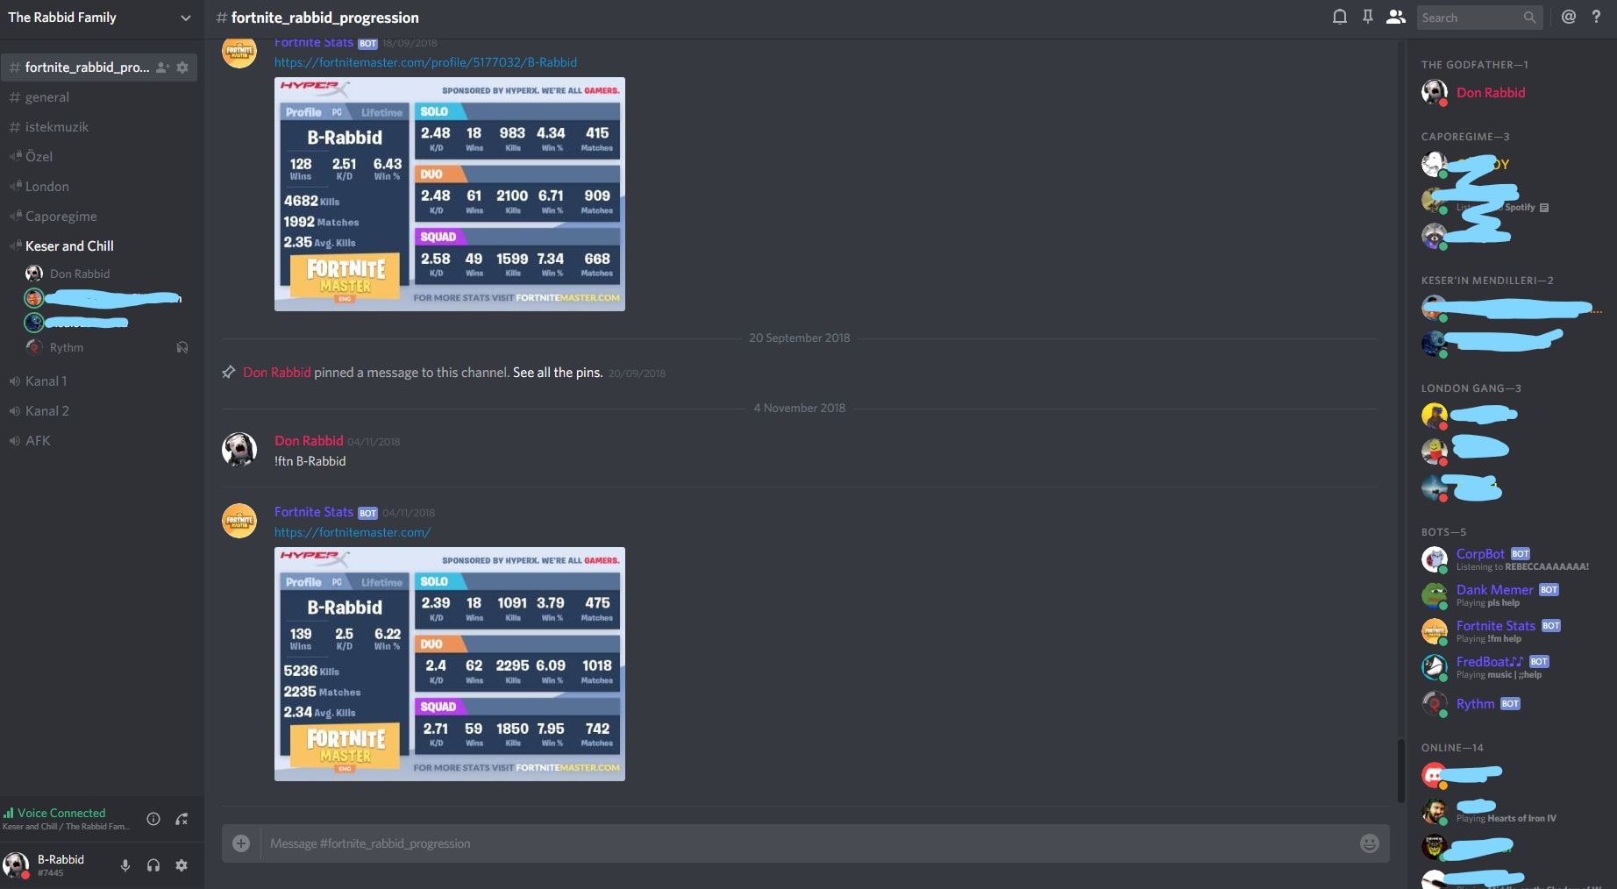
Task: Open Discord help with the question mark icon
Action: [x=1596, y=16]
